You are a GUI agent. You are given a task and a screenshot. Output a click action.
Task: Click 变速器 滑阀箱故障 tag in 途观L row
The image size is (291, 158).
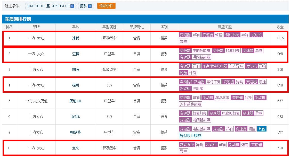(x=195, y=120)
